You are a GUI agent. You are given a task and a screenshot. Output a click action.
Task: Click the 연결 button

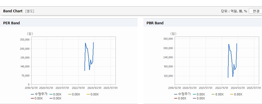(255, 11)
